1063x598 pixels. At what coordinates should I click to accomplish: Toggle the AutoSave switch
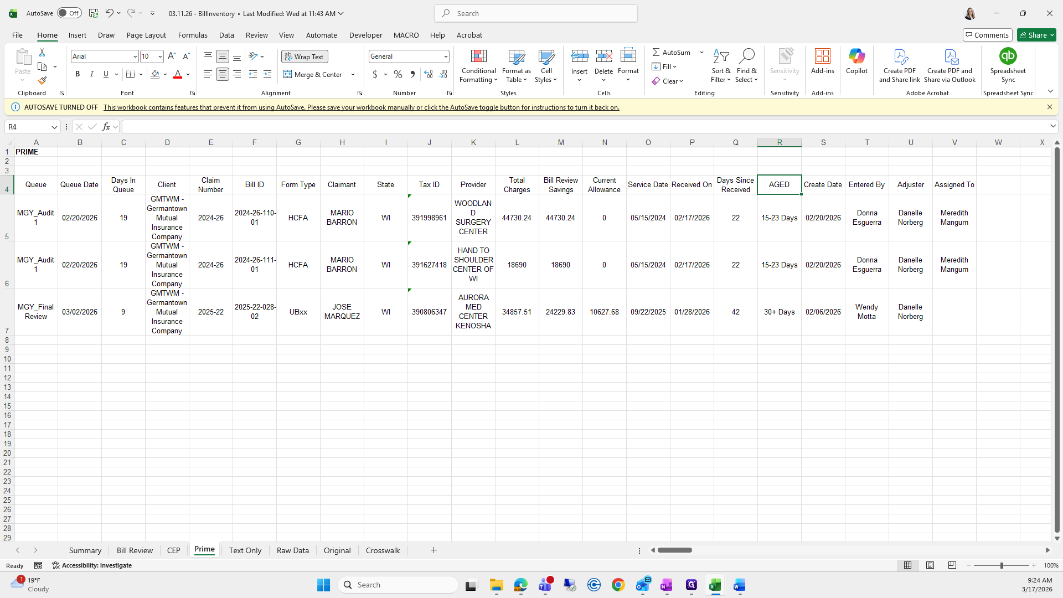click(69, 13)
